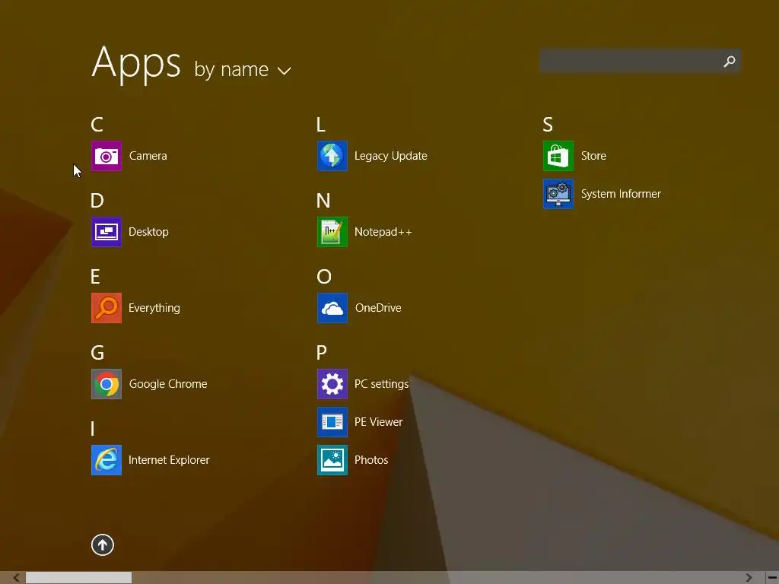Open the PC settings gear icon
779x584 pixels.
point(332,384)
